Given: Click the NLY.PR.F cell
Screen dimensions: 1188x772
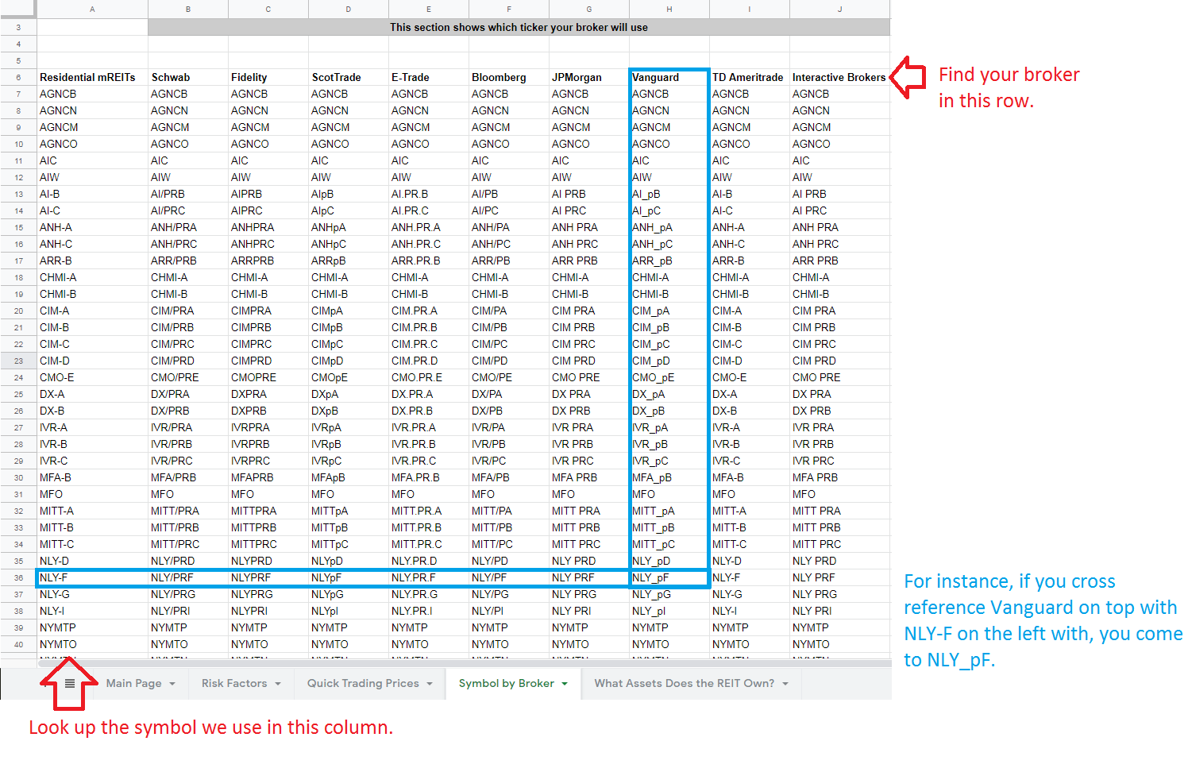Looking at the screenshot, I should 429,577.
